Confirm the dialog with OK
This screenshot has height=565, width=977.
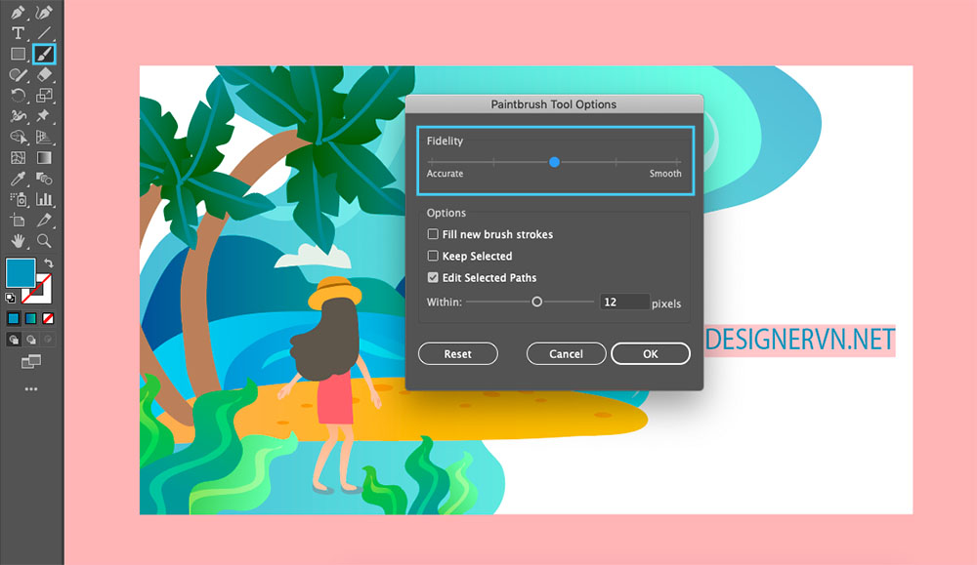(x=650, y=354)
